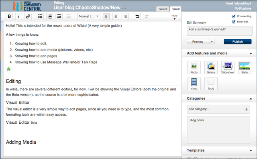Open Need help editing link

tap(238, 4)
